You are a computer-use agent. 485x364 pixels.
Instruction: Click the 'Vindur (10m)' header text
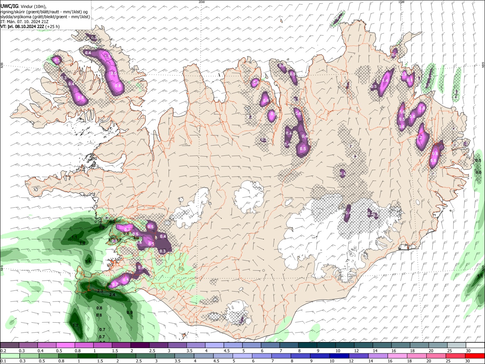click(x=33, y=6)
